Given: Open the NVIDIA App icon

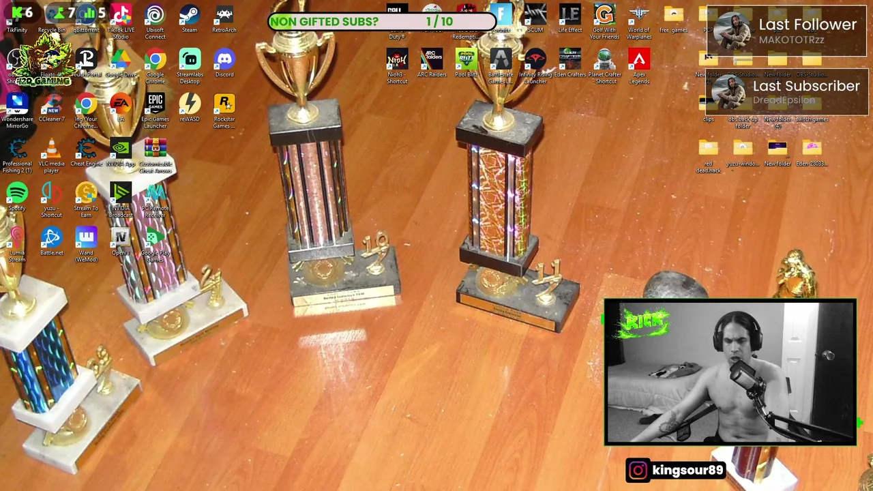Looking at the screenshot, I should point(121,152).
